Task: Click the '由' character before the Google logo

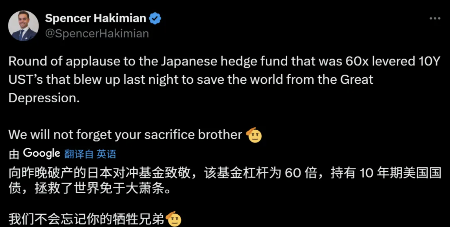Action: (14, 154)
